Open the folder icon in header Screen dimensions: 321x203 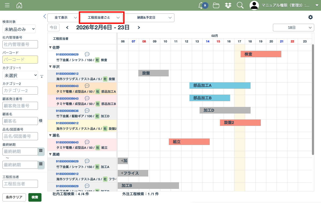[x=216, y=5]
